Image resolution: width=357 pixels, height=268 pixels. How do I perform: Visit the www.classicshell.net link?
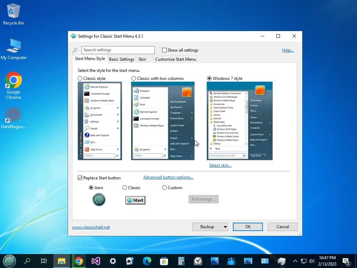coord(91,227)
